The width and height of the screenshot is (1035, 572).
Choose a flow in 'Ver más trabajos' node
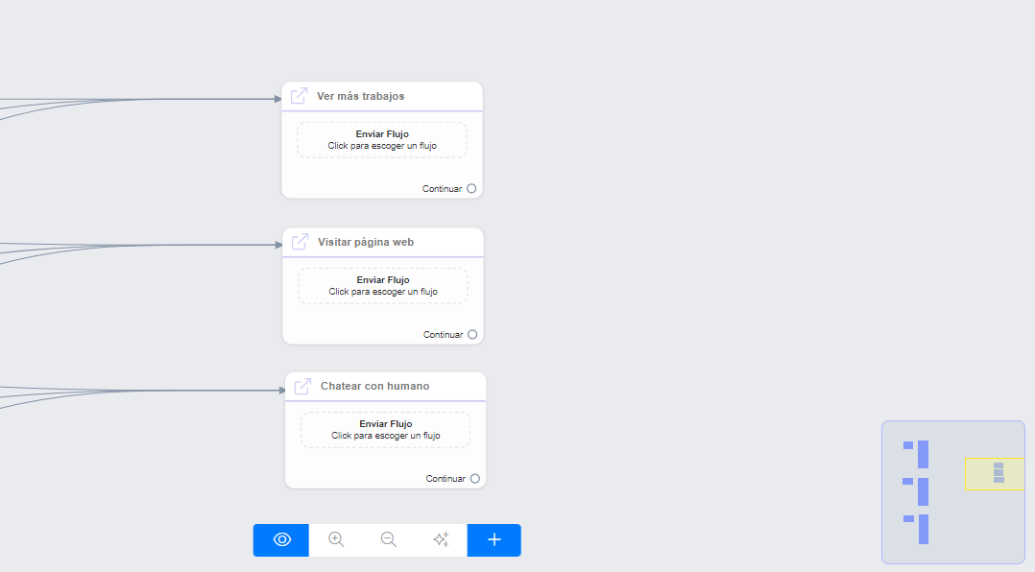pyautogui.click(x=382, y=140)
